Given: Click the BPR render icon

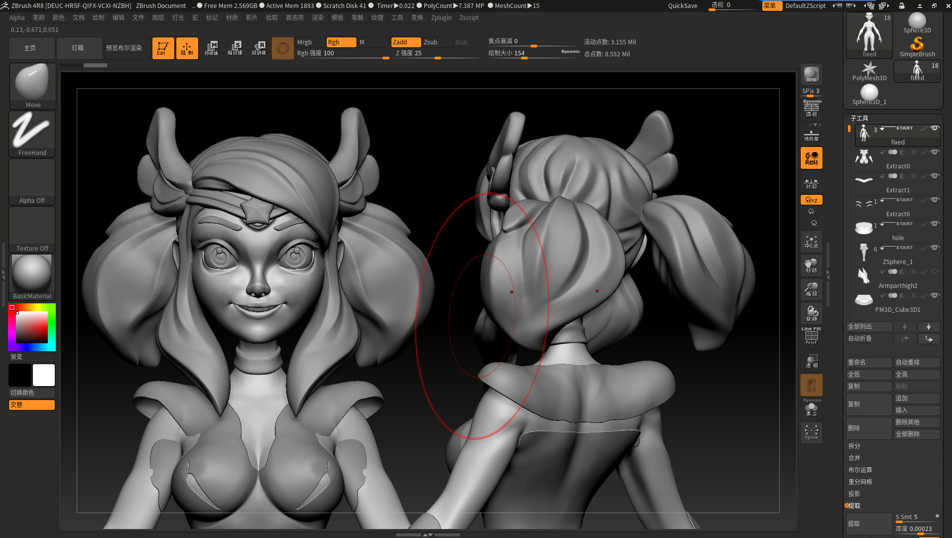Looking at the screenshot, I should point(811,74).
